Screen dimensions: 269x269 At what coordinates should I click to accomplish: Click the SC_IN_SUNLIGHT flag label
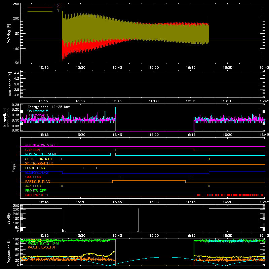[39, 159]
